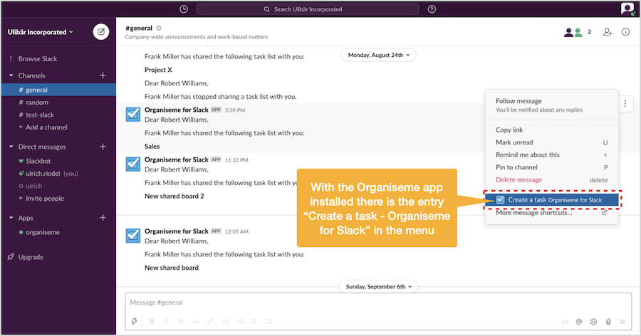The height and width of the screenshot is (336, 641).
Task: Toggle Aa formatting toolbar
Action: click(x=565, y=322)
